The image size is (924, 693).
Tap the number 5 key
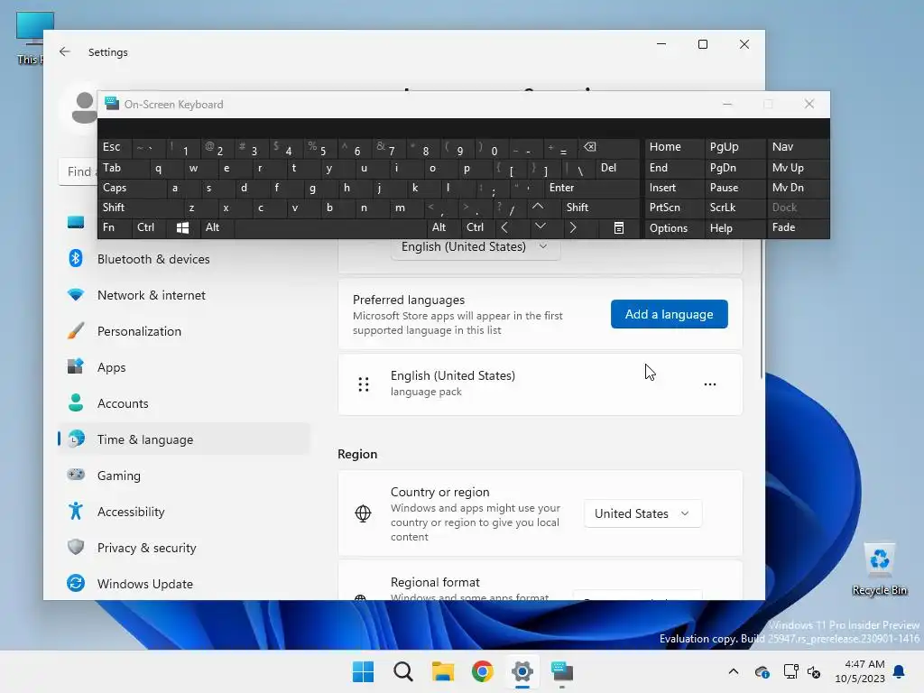tap(320, 147)
